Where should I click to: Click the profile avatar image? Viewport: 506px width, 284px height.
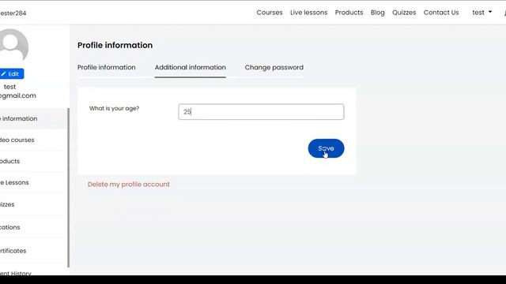click(13, 46)
